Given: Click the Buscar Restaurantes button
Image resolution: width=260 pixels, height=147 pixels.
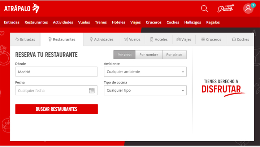Looking at the screenshot, I should pos(56,109).
